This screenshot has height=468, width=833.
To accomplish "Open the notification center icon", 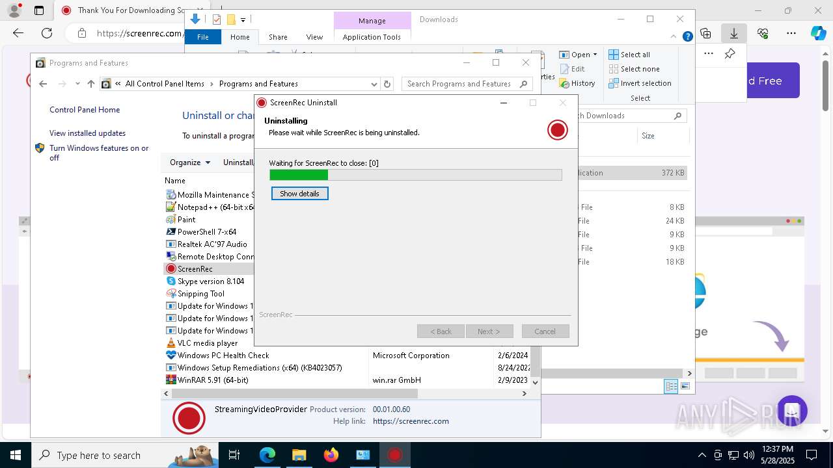I will [812, 455].
